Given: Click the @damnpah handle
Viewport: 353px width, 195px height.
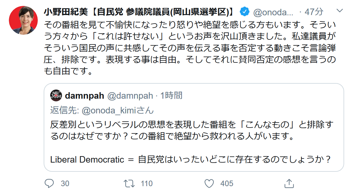Looking at the screenshot, I should point(130,95).
